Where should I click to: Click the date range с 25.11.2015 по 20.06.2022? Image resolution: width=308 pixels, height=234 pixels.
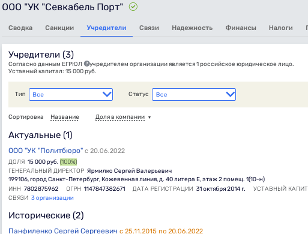161,231
